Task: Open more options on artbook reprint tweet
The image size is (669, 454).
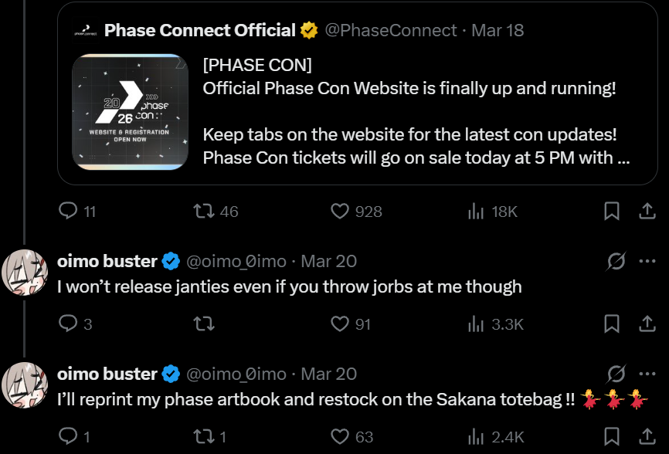Action: 647,374
